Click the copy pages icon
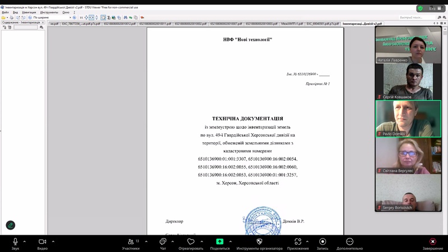 pos(136,17)
